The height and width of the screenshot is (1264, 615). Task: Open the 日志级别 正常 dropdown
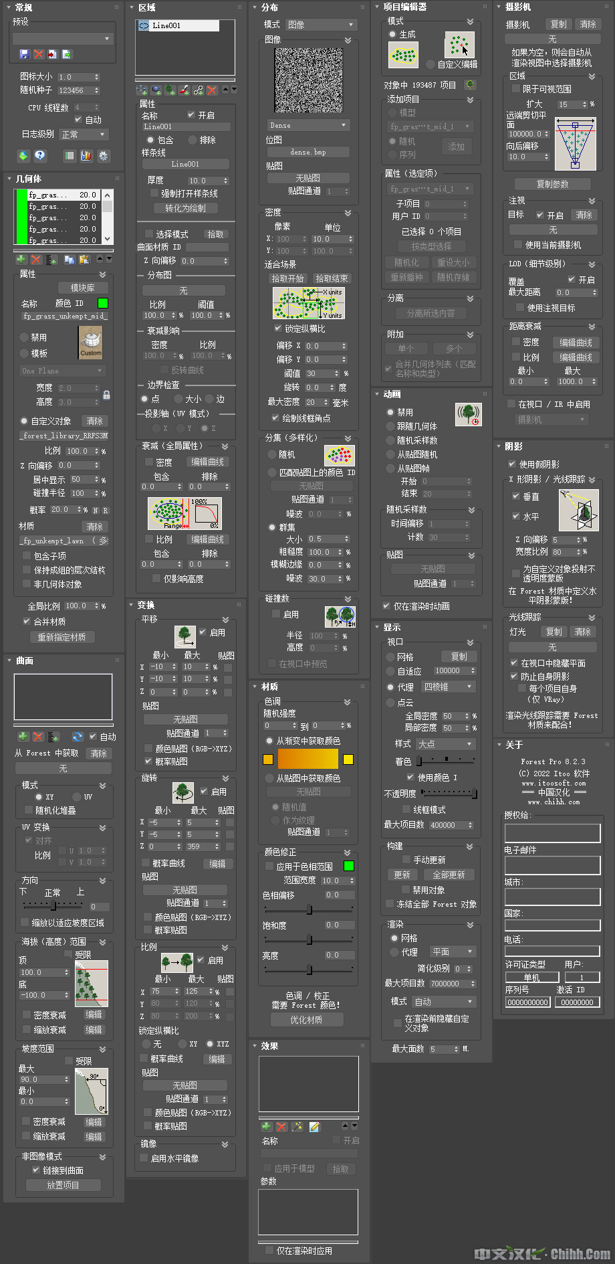point(84,134)
